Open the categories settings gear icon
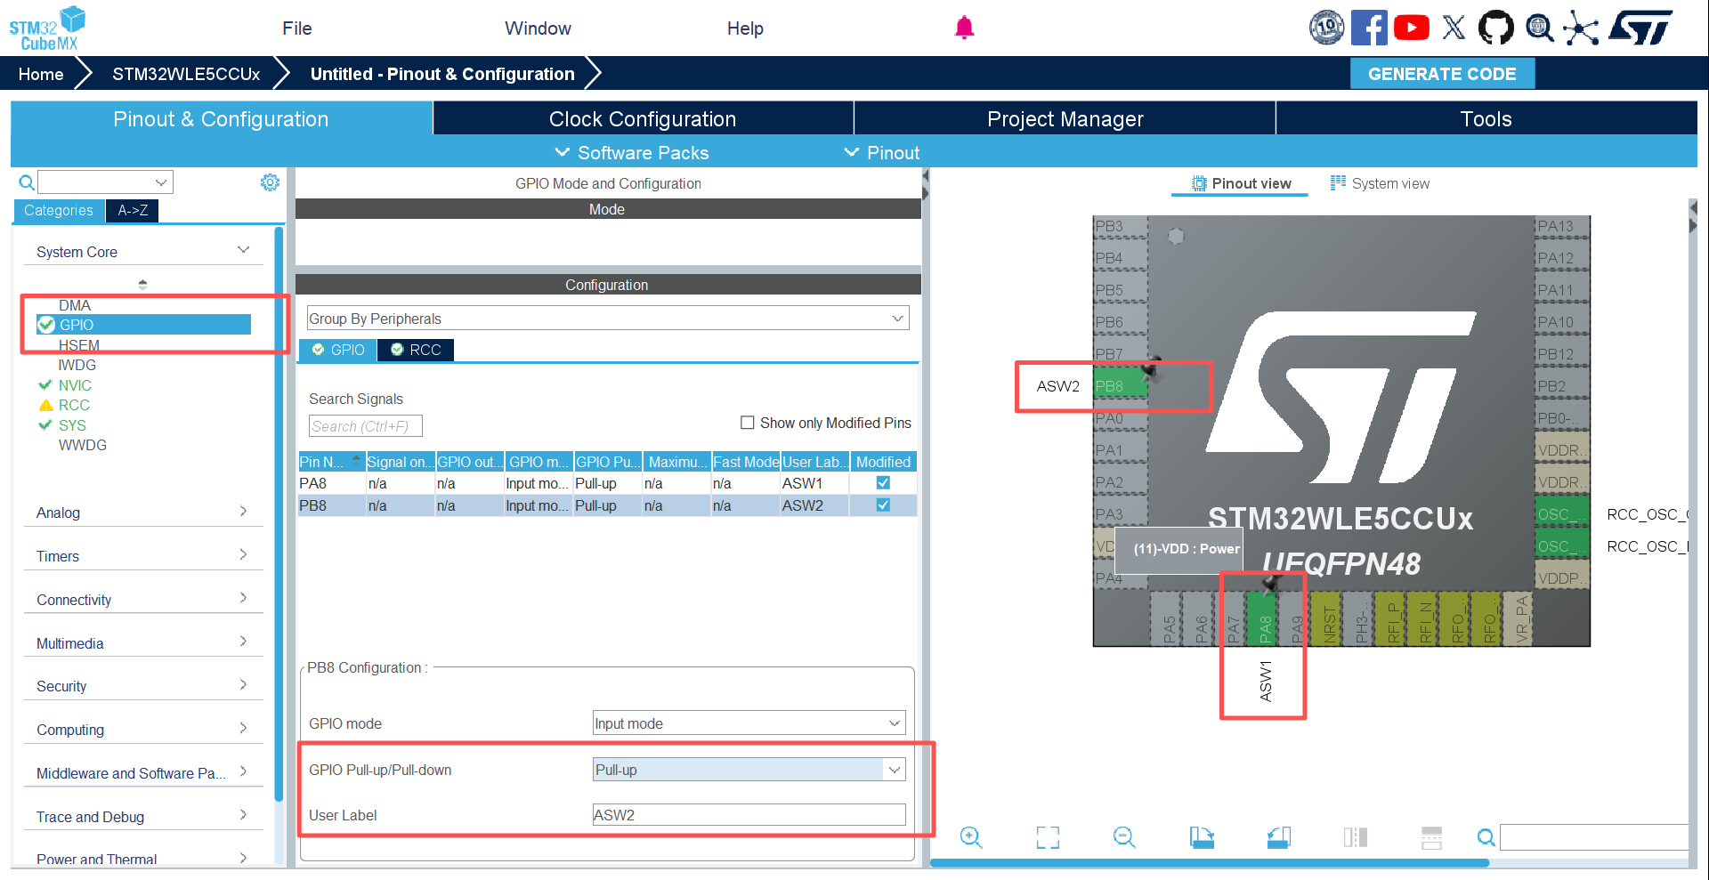Screen dimensions: 1709x880 [x=270, y=182]
